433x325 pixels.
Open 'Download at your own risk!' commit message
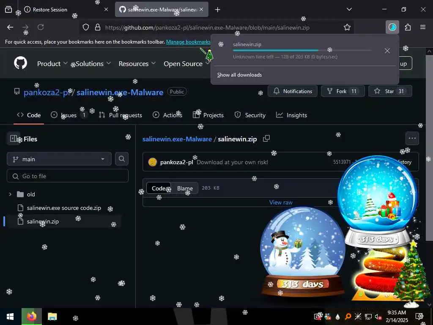(x=232, y=162)
